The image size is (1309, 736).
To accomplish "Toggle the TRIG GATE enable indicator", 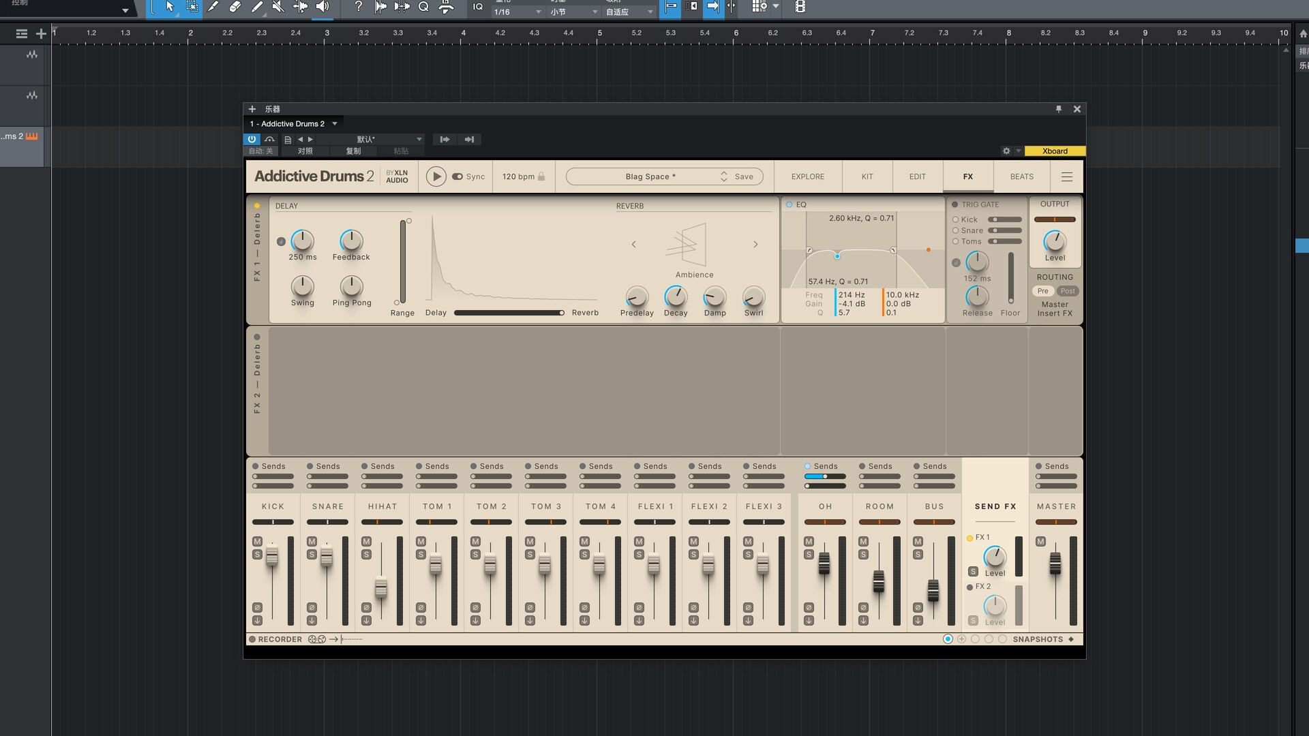I will point(954,204).
